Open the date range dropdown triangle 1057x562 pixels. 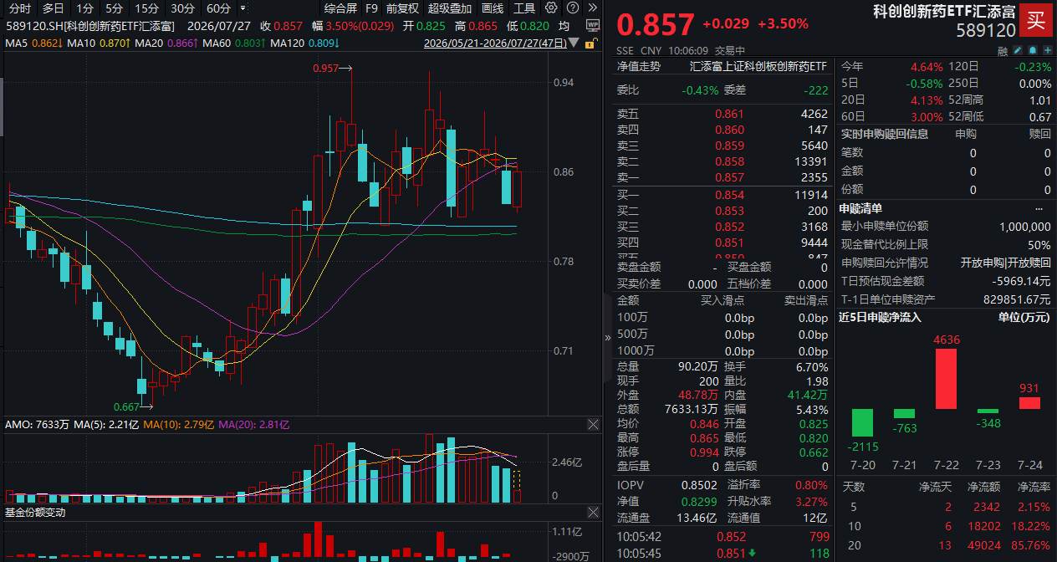click(574, 42)
